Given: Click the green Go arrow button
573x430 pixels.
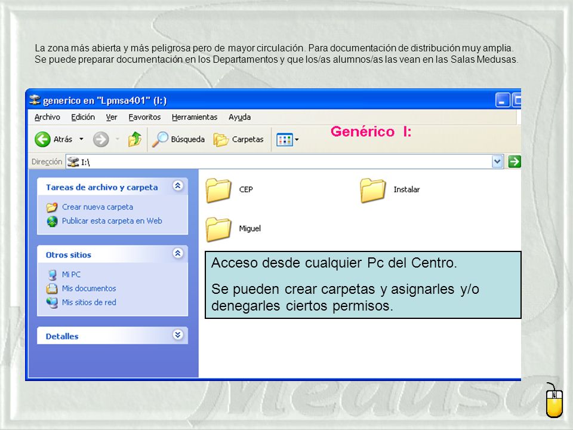Looking at the screenshot, I should (x=514, y=162).
